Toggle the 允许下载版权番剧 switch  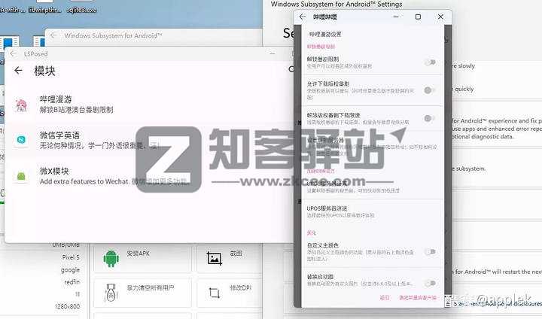click(x=429, y=90)
